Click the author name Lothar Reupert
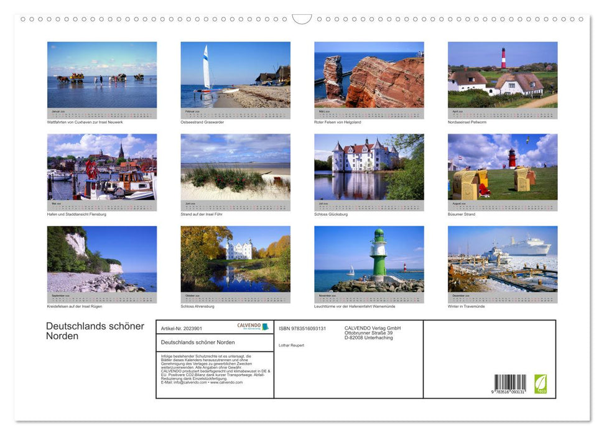The height and width of the screenshot is (435, 604). point(290,346)
